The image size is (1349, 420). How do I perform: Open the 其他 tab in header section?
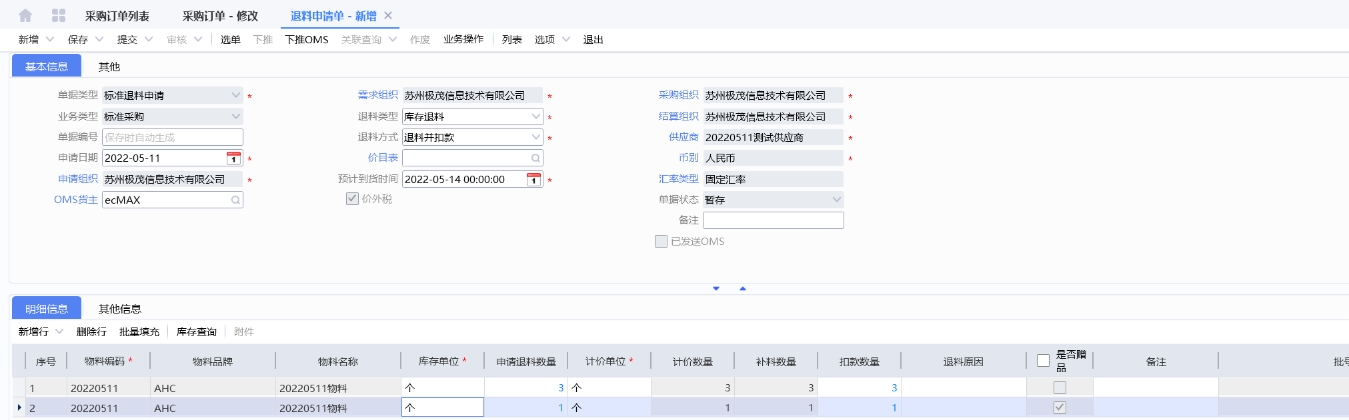click(109, 67)
